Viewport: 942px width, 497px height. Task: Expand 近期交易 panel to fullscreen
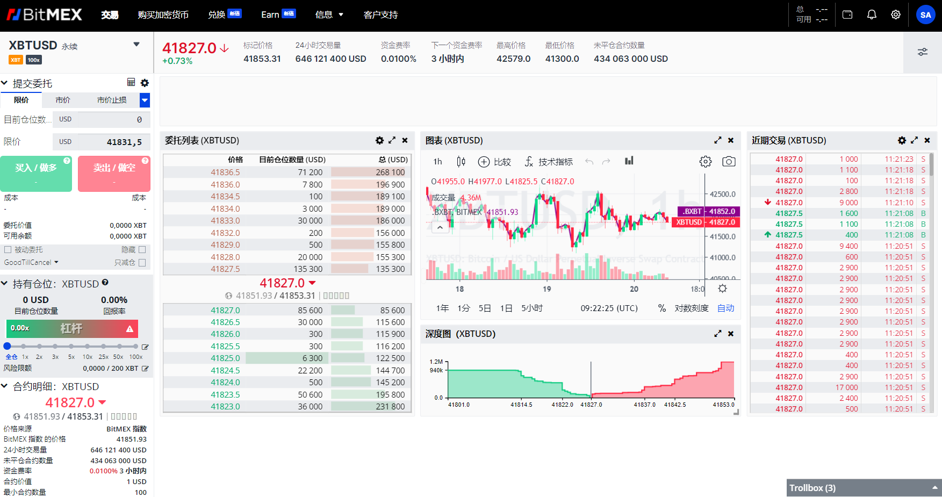(x=914, y=140)
